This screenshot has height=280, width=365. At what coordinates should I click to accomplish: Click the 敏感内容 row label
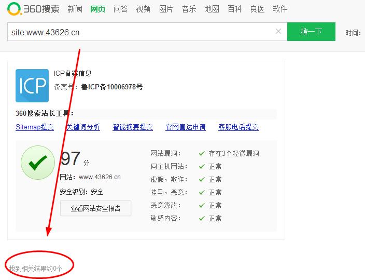tap(165, 218)
